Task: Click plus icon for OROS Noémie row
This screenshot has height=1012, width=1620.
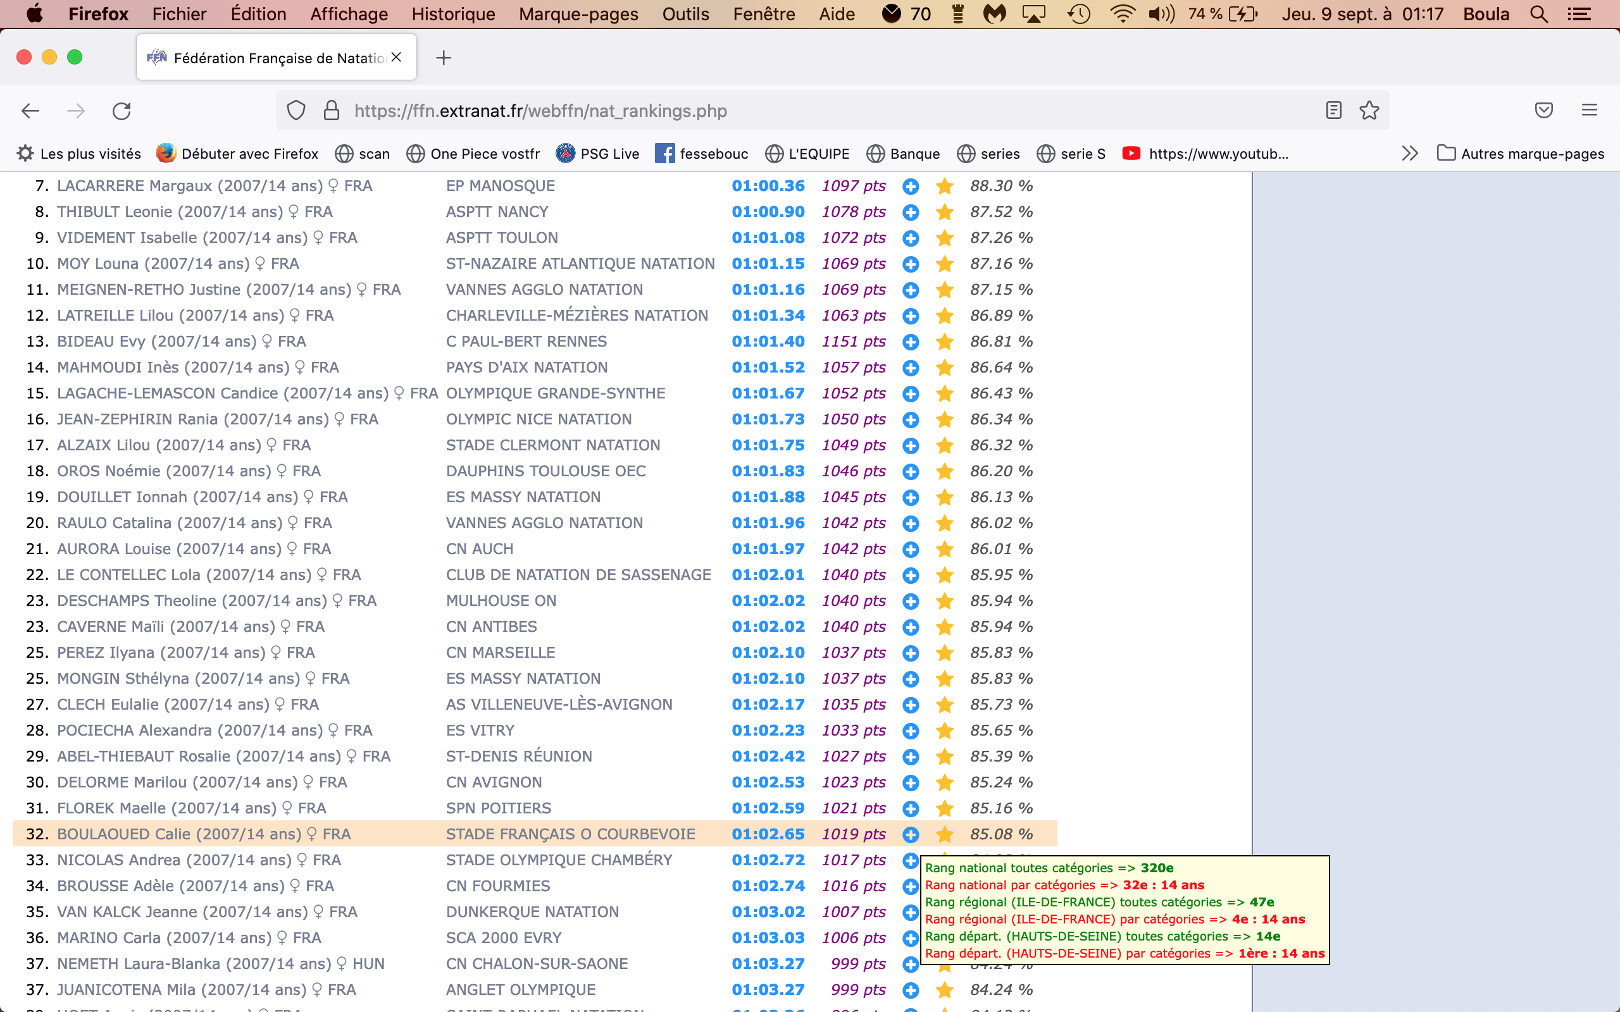Action: [911, 472]
